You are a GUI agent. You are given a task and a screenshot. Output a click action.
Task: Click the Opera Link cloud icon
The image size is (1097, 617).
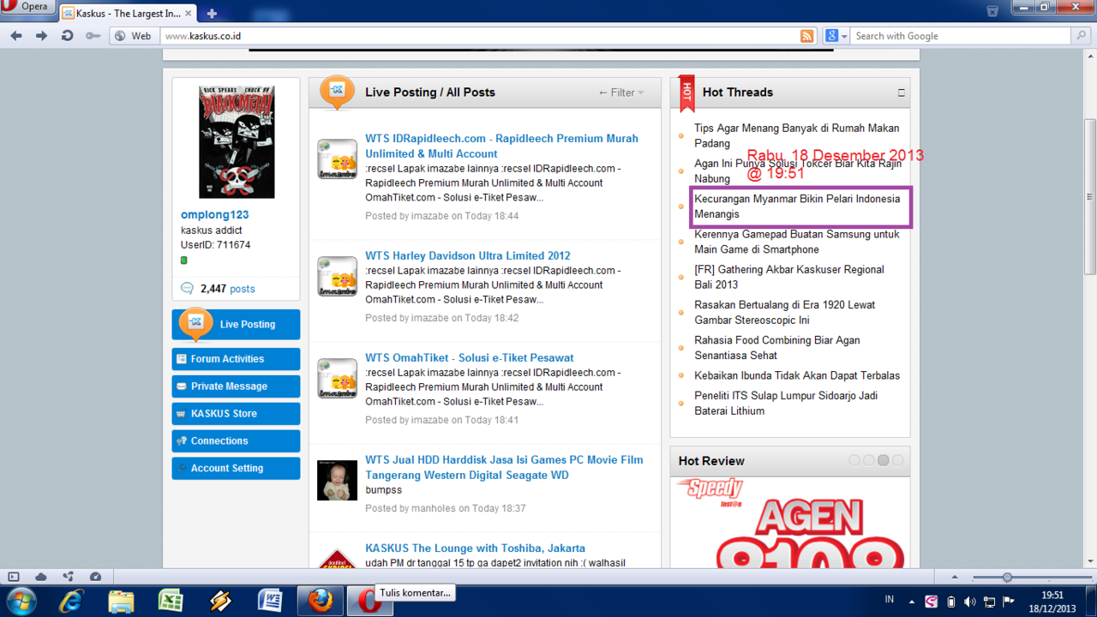[x=40, y=577]
